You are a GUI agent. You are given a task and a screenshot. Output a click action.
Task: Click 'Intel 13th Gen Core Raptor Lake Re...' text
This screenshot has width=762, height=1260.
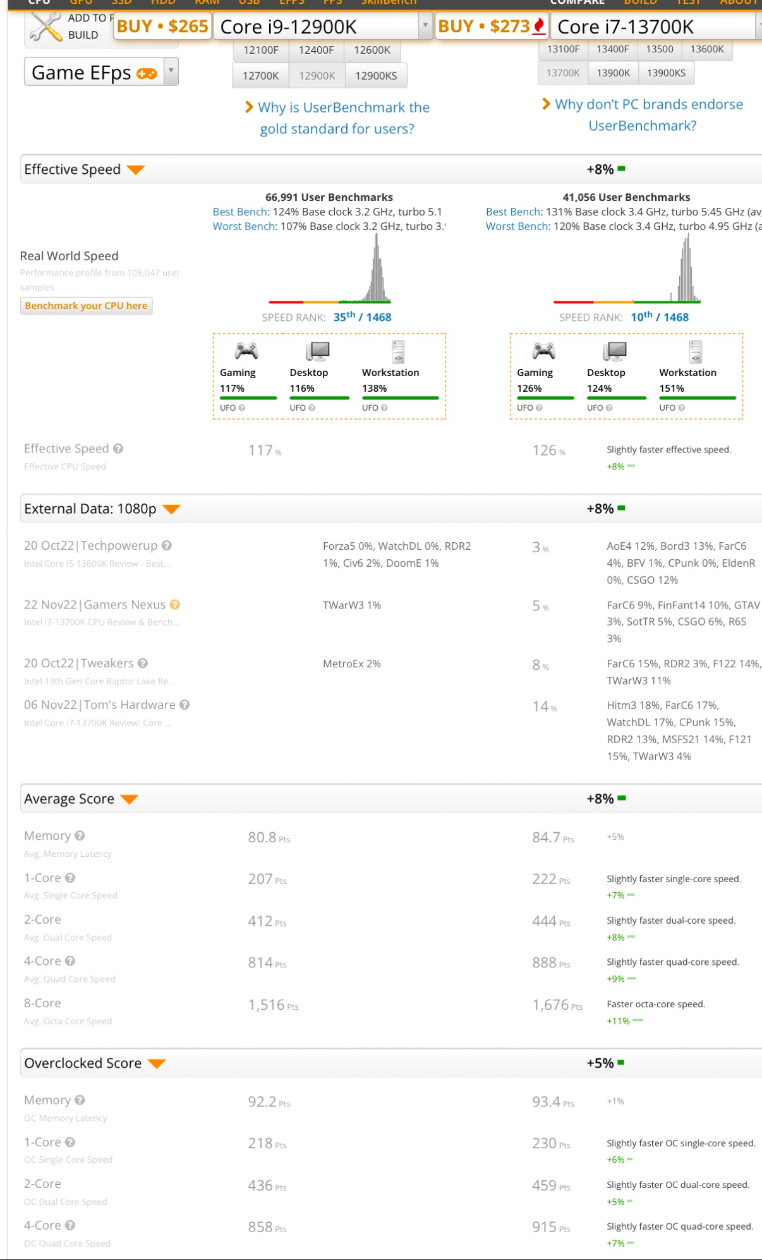pyautogui.click(x=100, y=681)
